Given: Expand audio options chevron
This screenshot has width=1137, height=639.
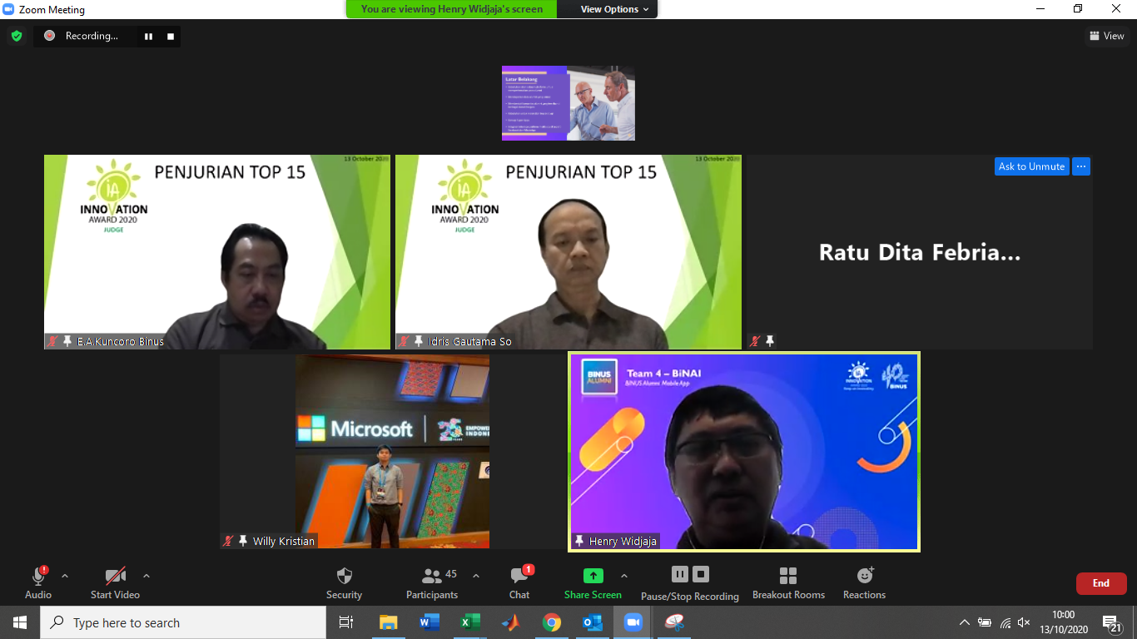Looking at the screenshot, I should (x=65, y=576).
